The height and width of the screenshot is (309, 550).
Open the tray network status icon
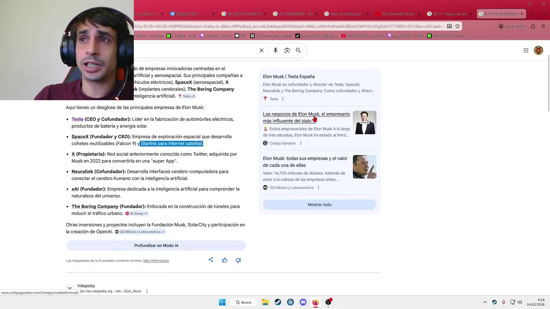(512, 302)
